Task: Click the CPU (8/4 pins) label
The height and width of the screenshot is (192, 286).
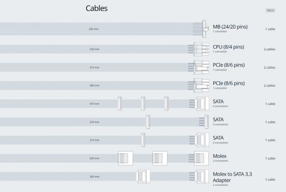Action: (228, 47)
